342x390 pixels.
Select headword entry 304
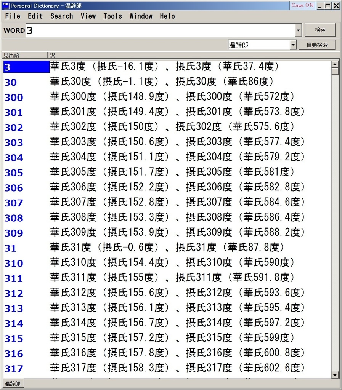pyautogui.click(x=14, y=157)
